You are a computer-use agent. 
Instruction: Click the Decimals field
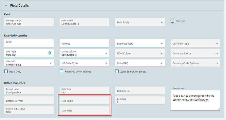point(140,100)
